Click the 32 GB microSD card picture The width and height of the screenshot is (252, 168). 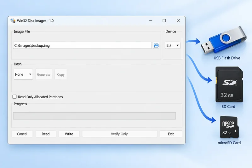point(229,127)
